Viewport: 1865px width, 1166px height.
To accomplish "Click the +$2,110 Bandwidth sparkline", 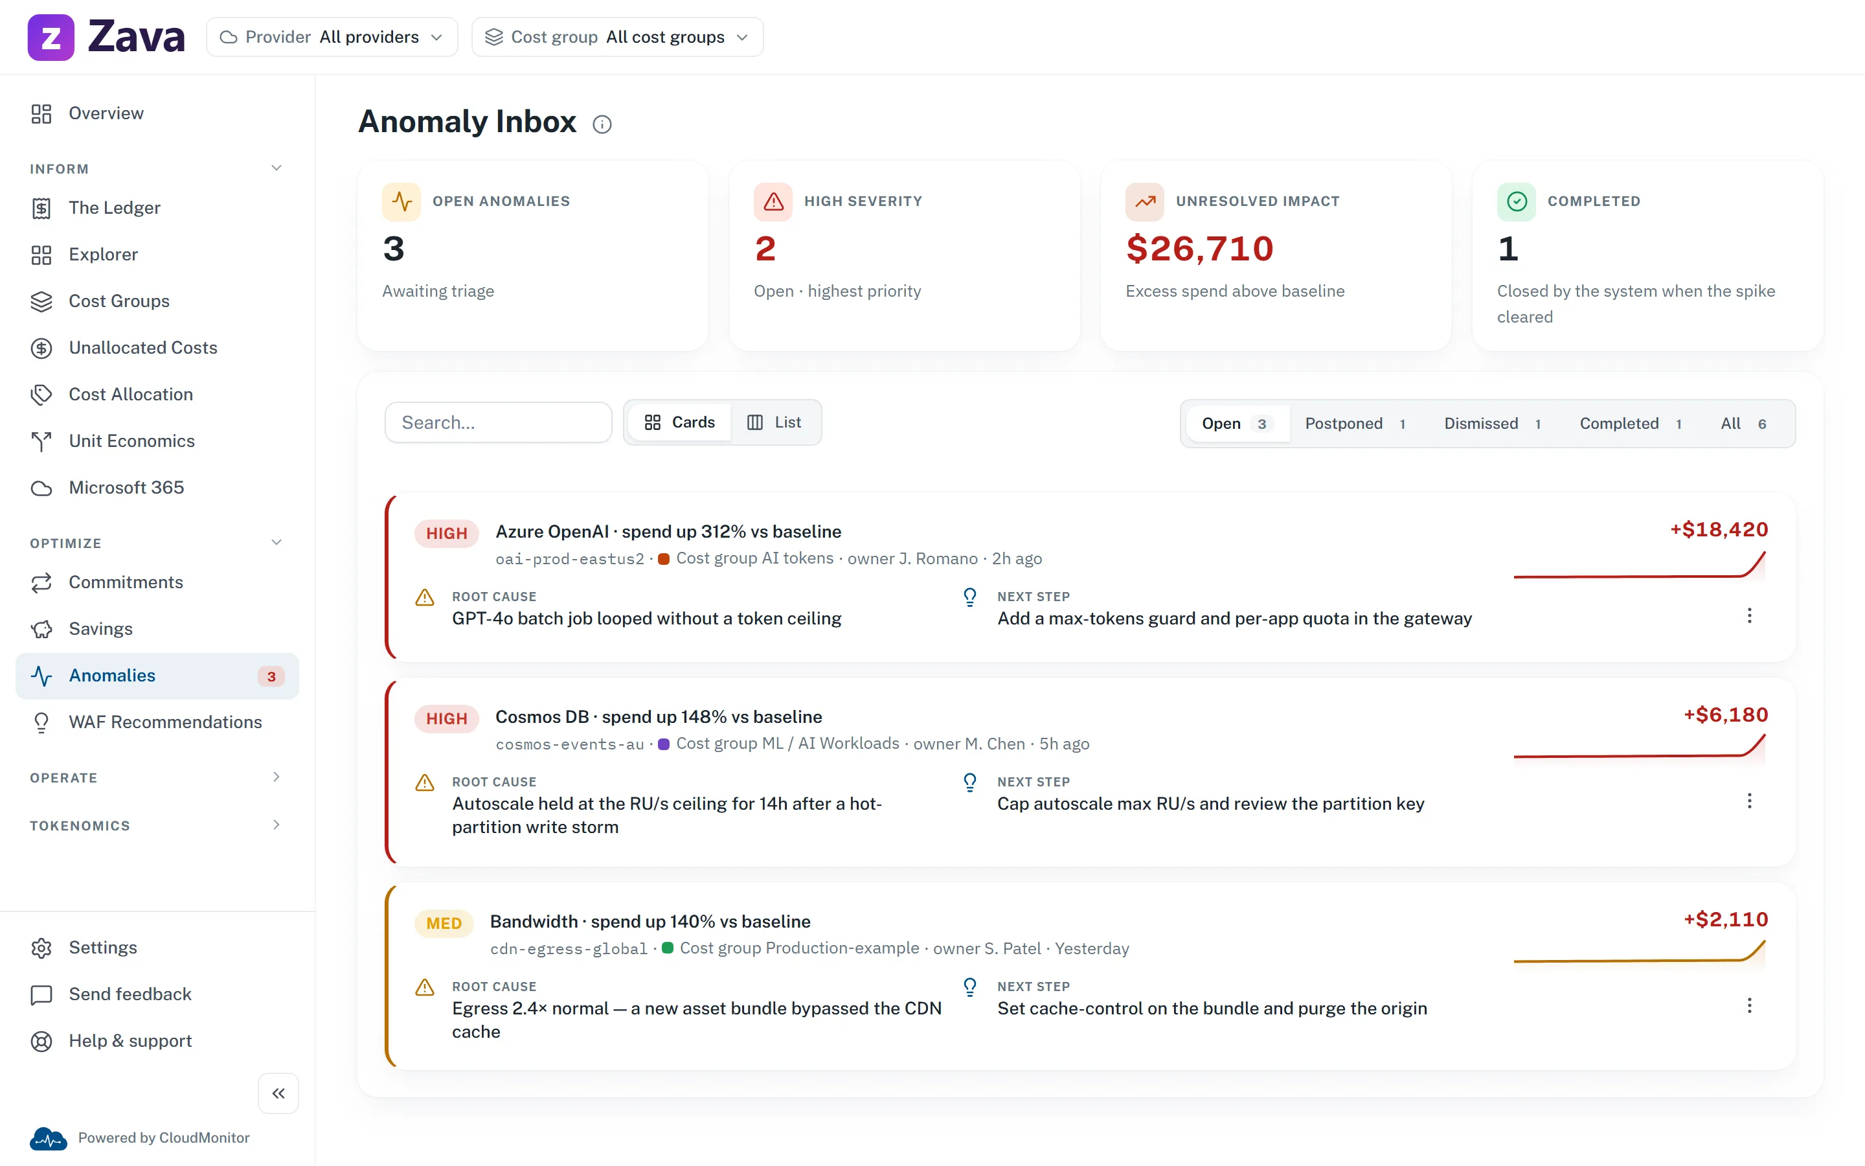I will click(x=1639, y=952).
